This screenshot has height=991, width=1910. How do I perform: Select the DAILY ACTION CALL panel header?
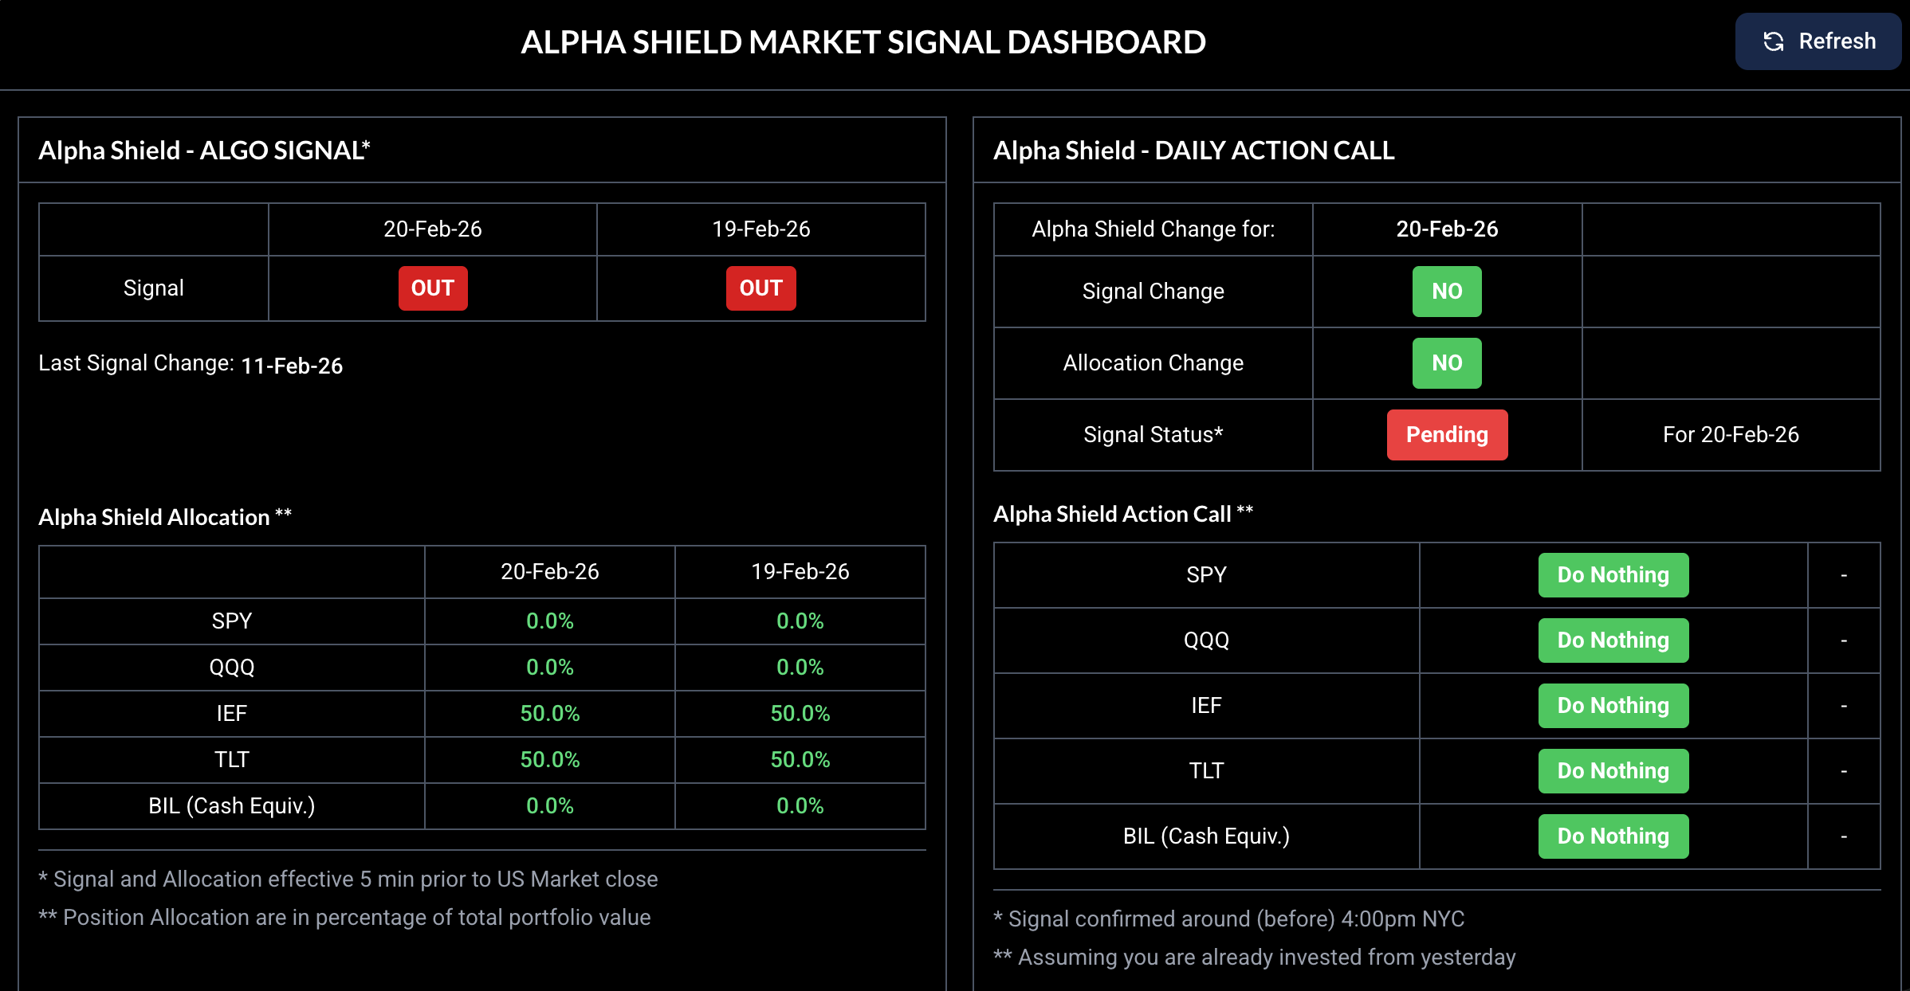[1193, 150]
